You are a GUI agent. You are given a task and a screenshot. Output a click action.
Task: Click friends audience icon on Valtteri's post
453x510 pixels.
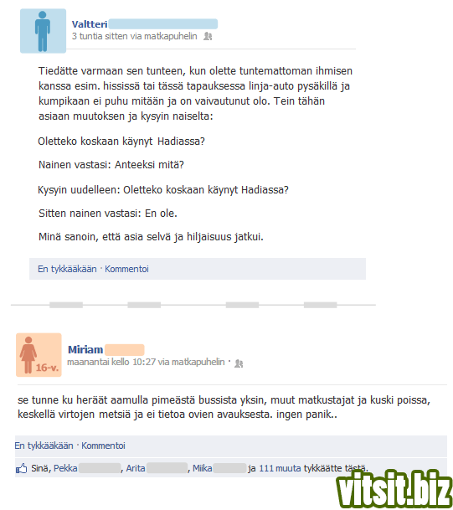[208, 37]
